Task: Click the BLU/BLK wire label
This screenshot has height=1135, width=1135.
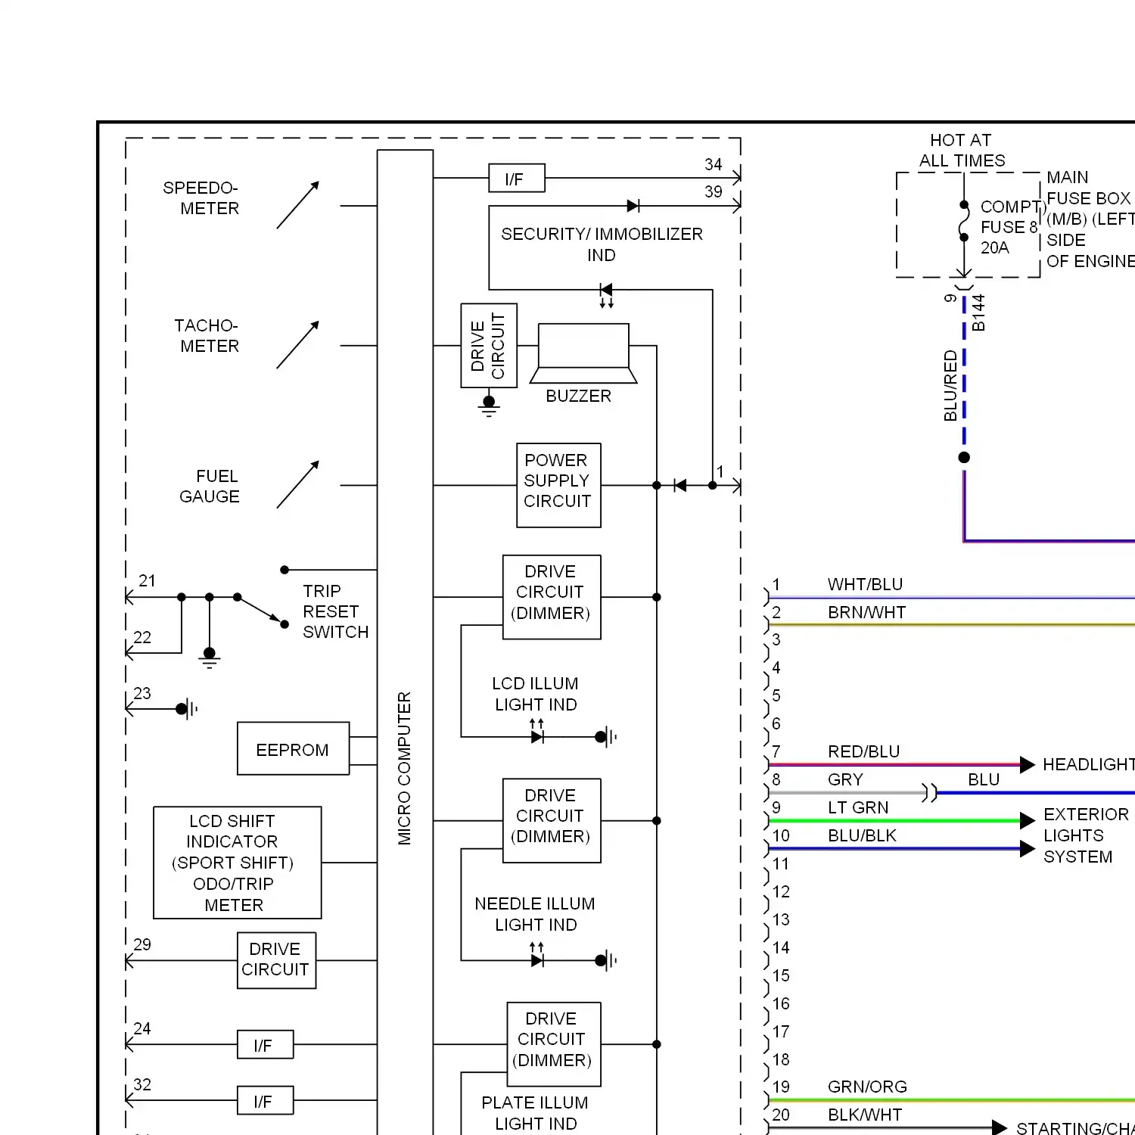Action: pos(863,835)
